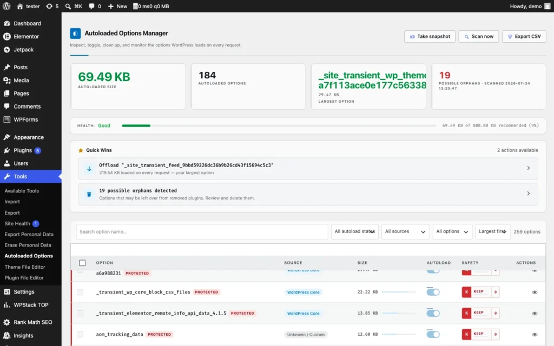Click the plus New icon in the admin bar

110,6
